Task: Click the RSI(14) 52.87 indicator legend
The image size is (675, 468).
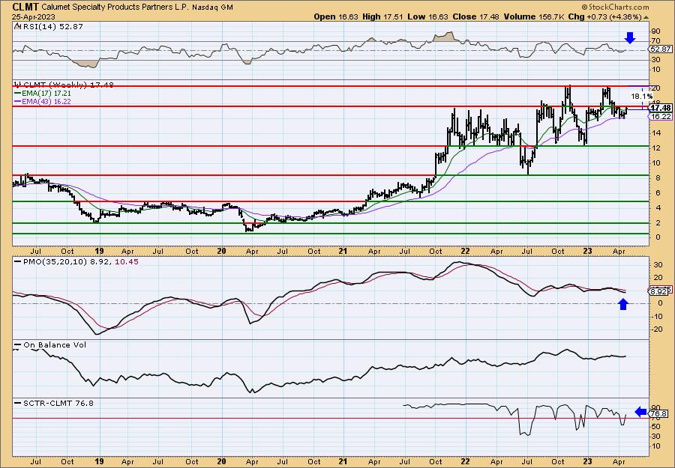Action: click(52, 27)
